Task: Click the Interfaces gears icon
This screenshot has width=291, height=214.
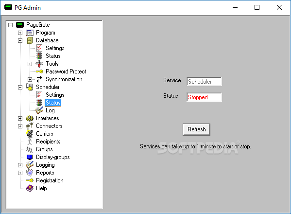Action: (30, 118)
